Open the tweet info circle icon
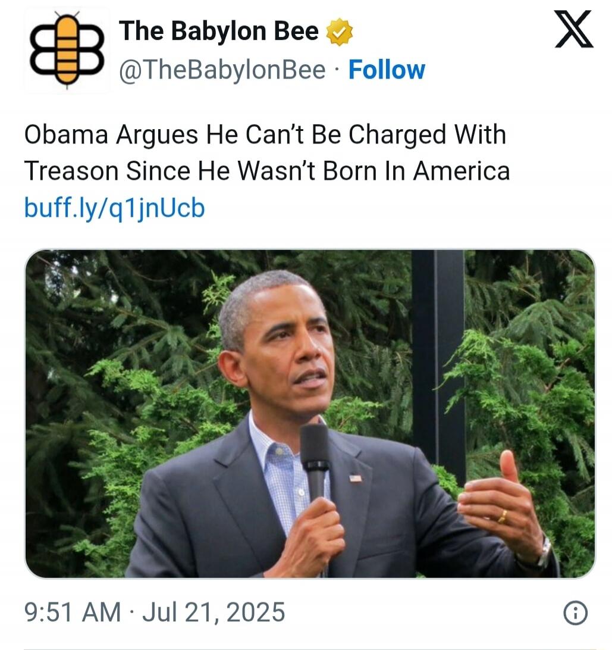Screen dimensions: 612x650 tap(576, 612)
